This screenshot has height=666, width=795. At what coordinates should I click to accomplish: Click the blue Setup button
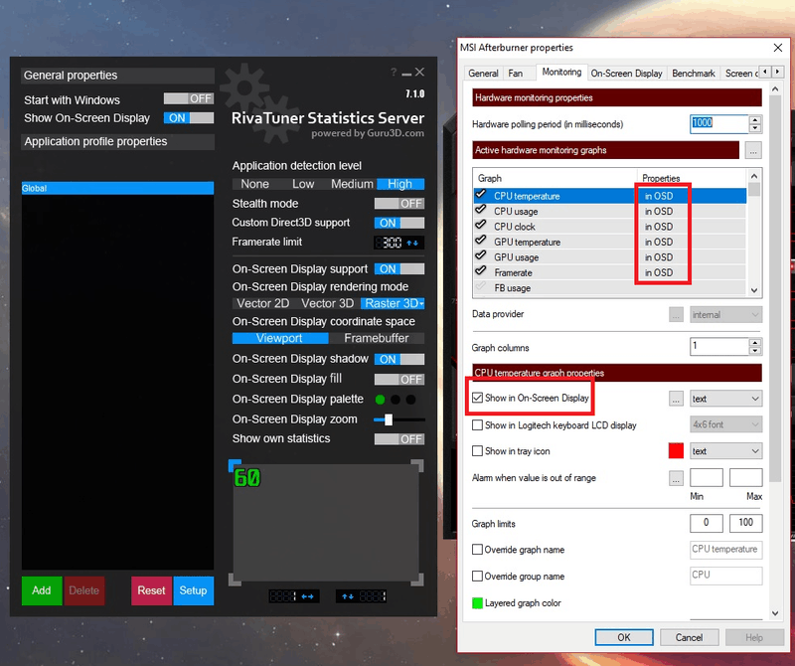(x=193, y=590)
